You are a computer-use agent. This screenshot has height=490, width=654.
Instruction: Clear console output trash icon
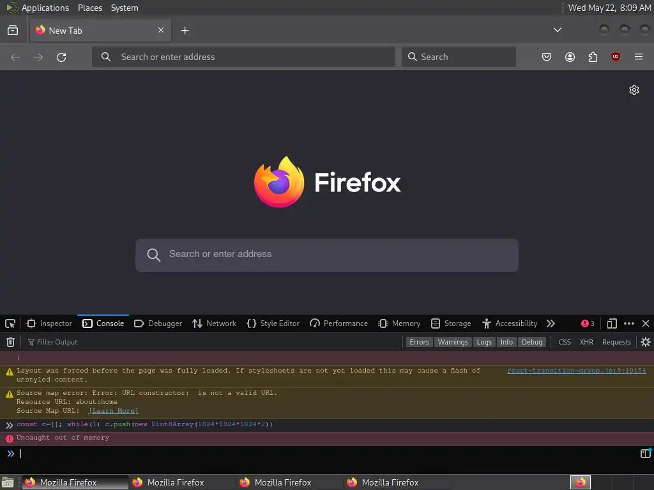10,342
